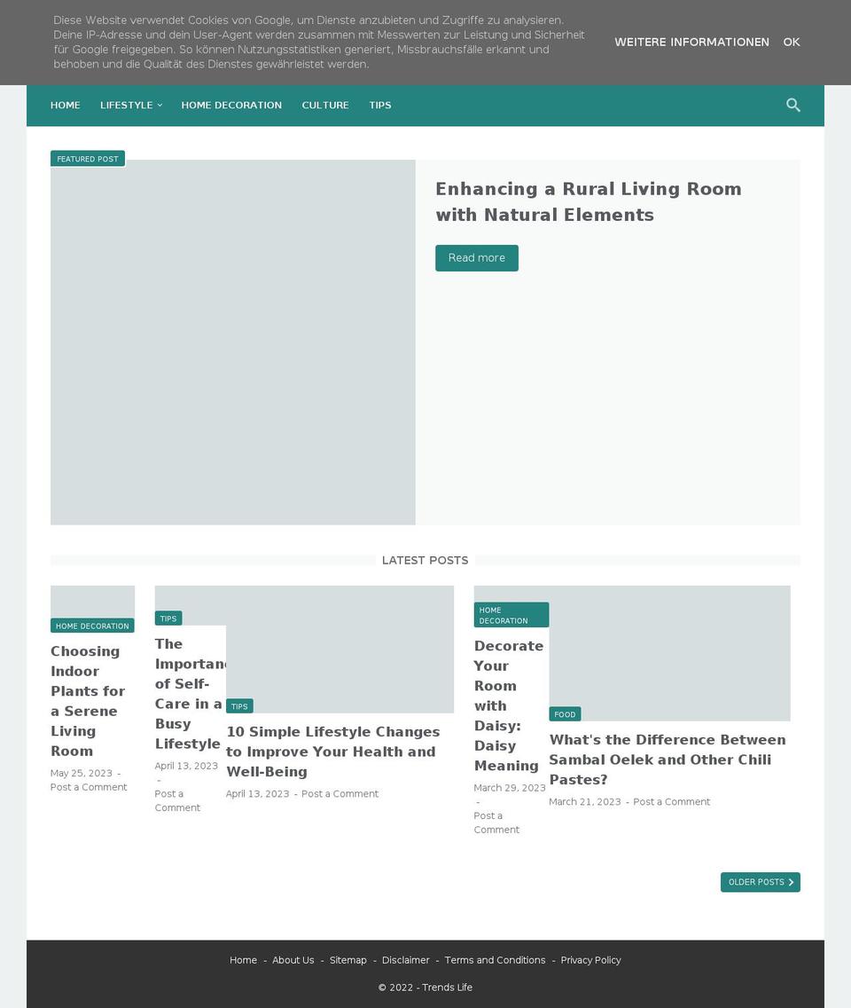This screenshot has height=1008, width=851.
Task: Open the featured post image
Action: click(232, 342)
